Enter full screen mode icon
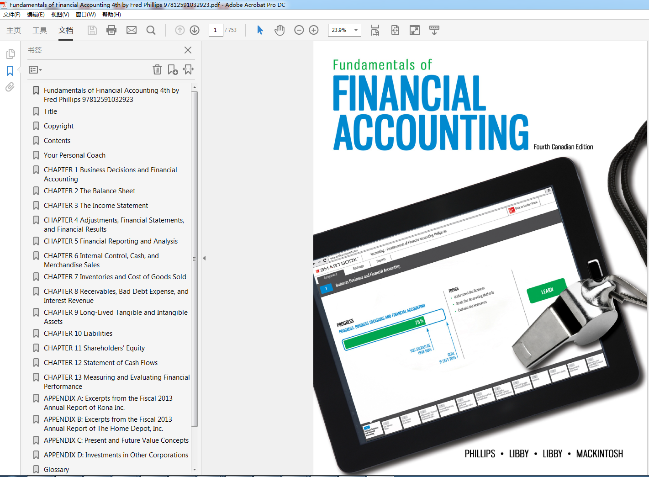The image size is (649, 477). click(415, 30)
